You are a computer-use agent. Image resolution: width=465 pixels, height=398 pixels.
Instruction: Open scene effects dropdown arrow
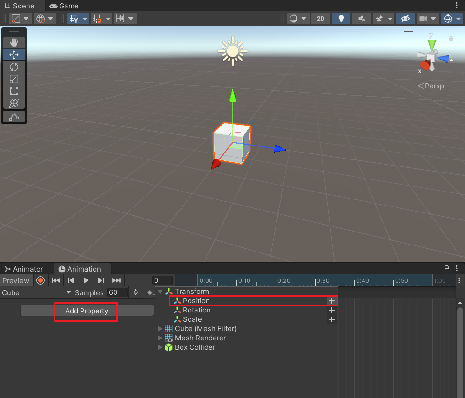tap(390, 19)
